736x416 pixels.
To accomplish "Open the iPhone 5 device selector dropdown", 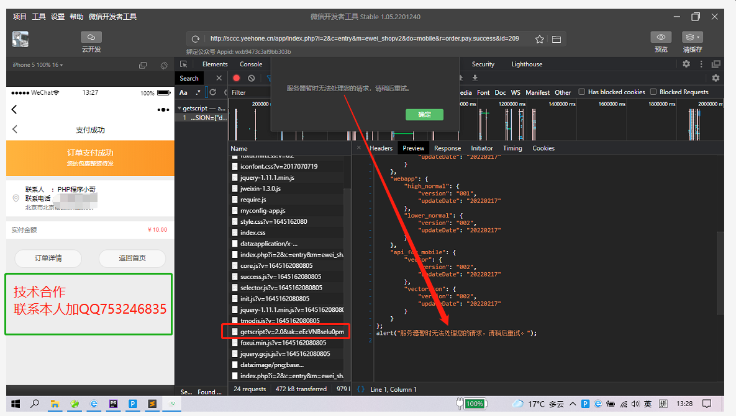I will [x=37, y=64].
